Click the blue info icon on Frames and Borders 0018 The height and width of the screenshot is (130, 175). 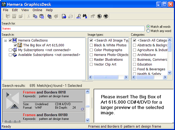point(82,109)
